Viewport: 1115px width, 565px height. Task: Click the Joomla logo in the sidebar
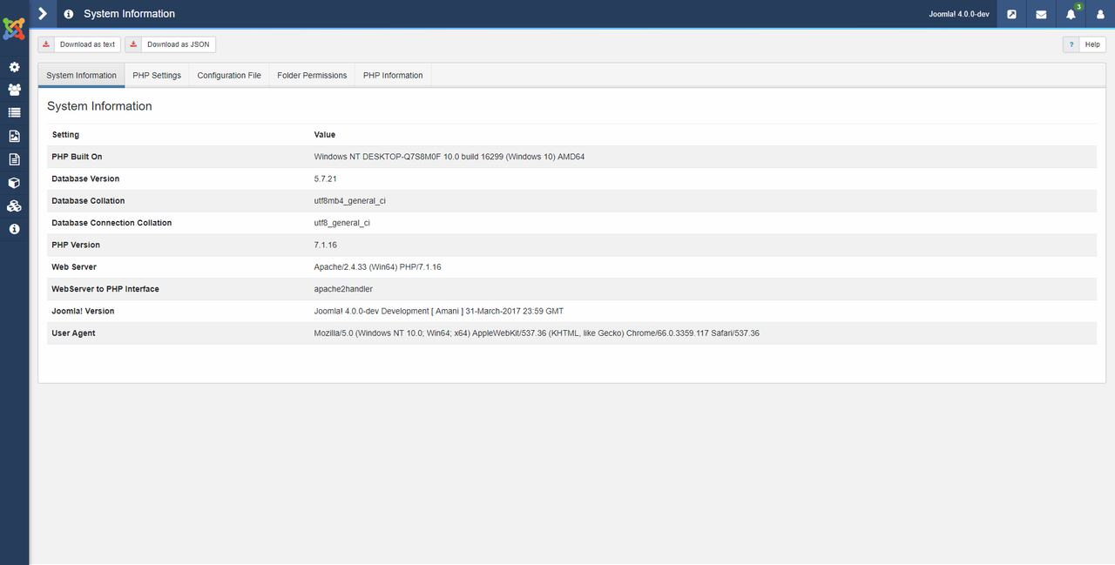(x=14, y=29)
